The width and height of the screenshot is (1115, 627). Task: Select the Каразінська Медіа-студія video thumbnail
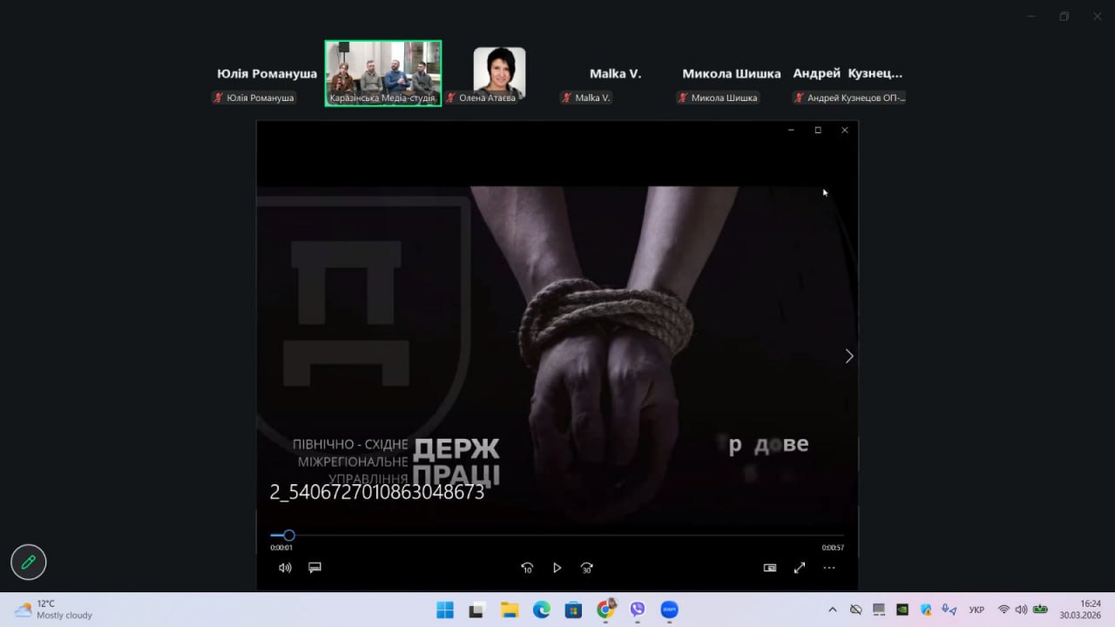pos(383,73)
